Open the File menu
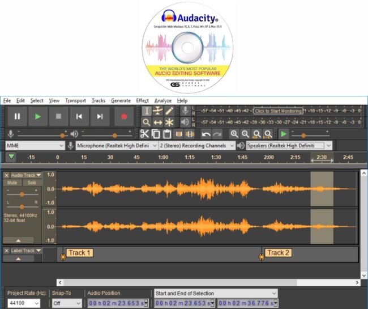368x309 pixels. [x=7, y=100]
